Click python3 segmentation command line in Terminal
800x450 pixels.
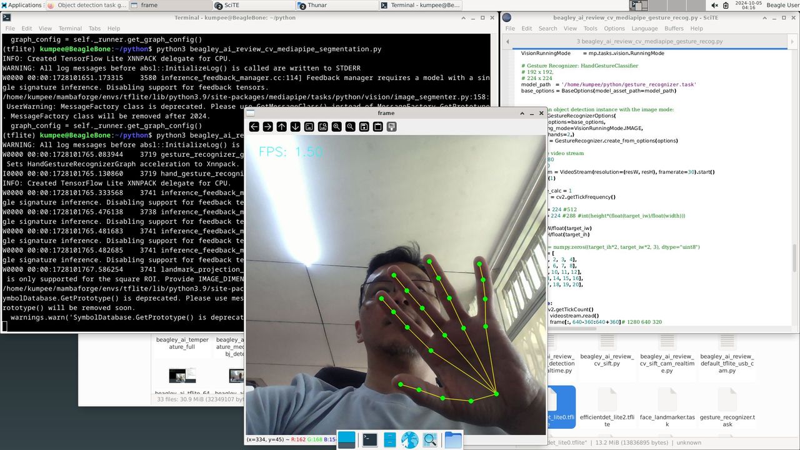coord(269,49)
